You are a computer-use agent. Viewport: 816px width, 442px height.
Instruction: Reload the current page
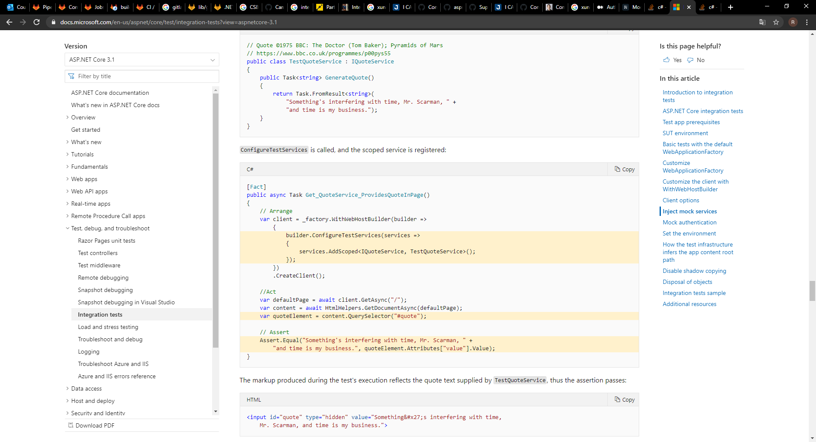(37, 22)
